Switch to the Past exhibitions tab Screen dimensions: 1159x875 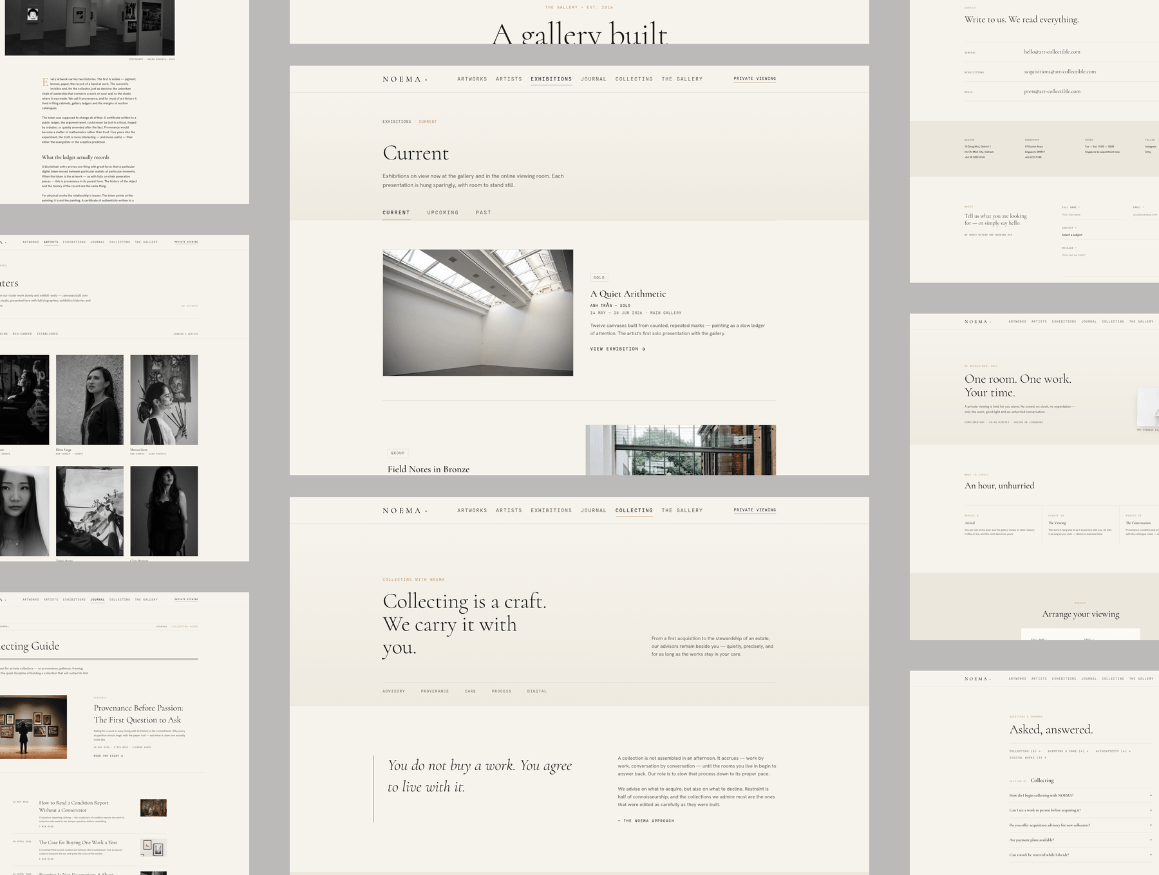pos(484,212)
